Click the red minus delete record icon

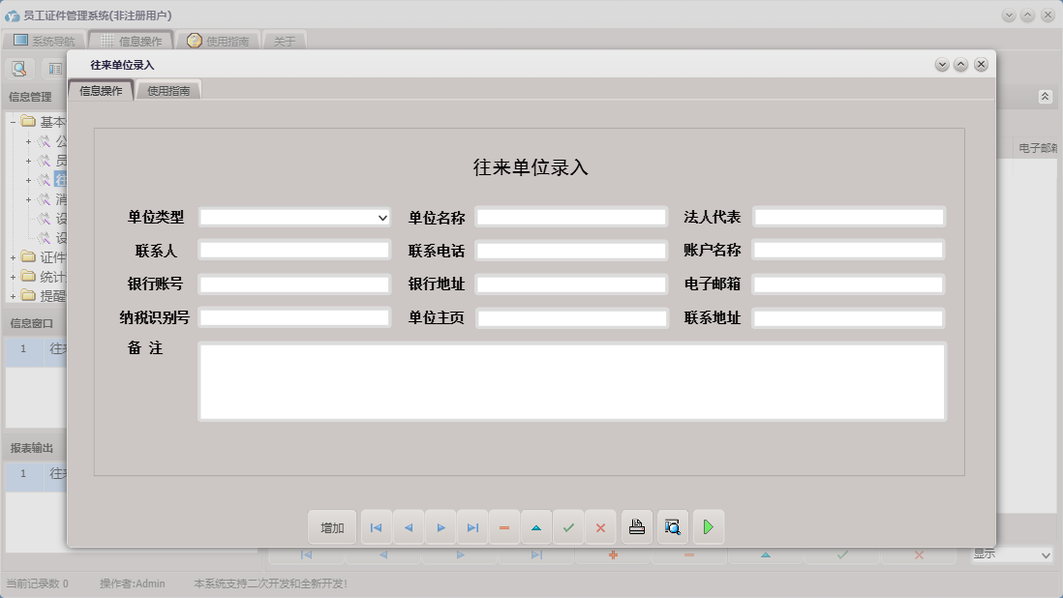click(x=504, y=526)
